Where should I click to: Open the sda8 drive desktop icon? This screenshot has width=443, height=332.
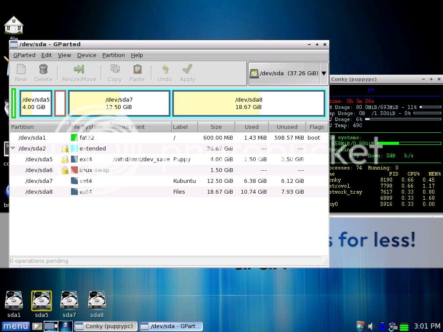tap(96, 299)
